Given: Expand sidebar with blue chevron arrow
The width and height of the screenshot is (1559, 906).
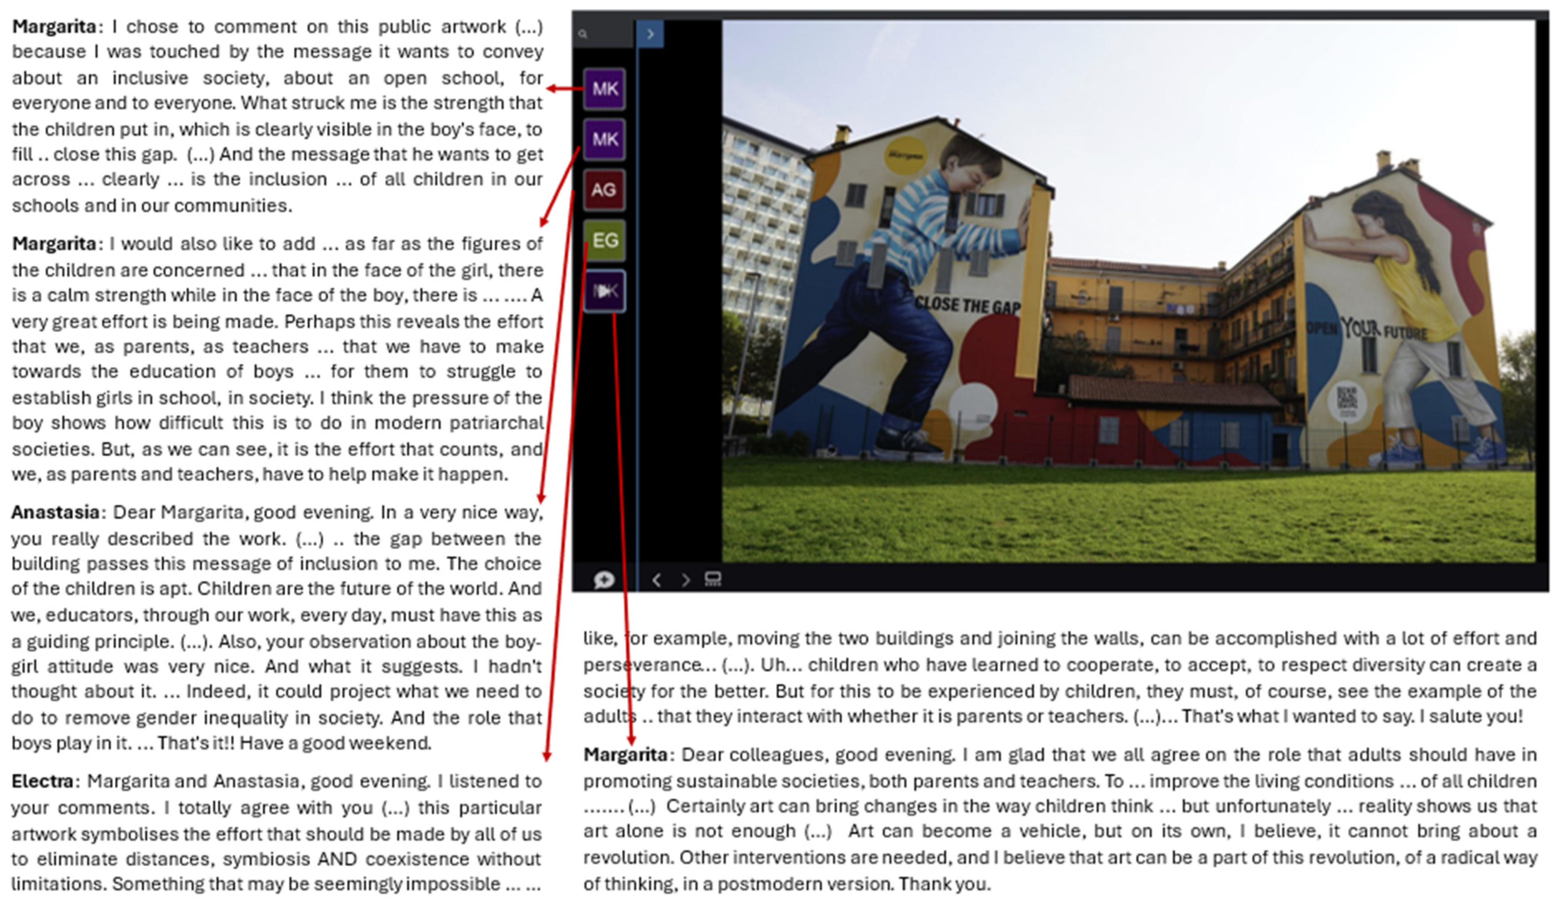Looking at the screenshot, I should pyautogui.click(x=650, y=34).
